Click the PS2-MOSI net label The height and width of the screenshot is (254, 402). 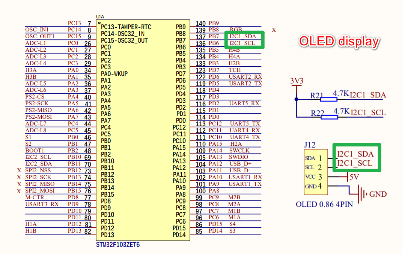[x=38, y=117]
